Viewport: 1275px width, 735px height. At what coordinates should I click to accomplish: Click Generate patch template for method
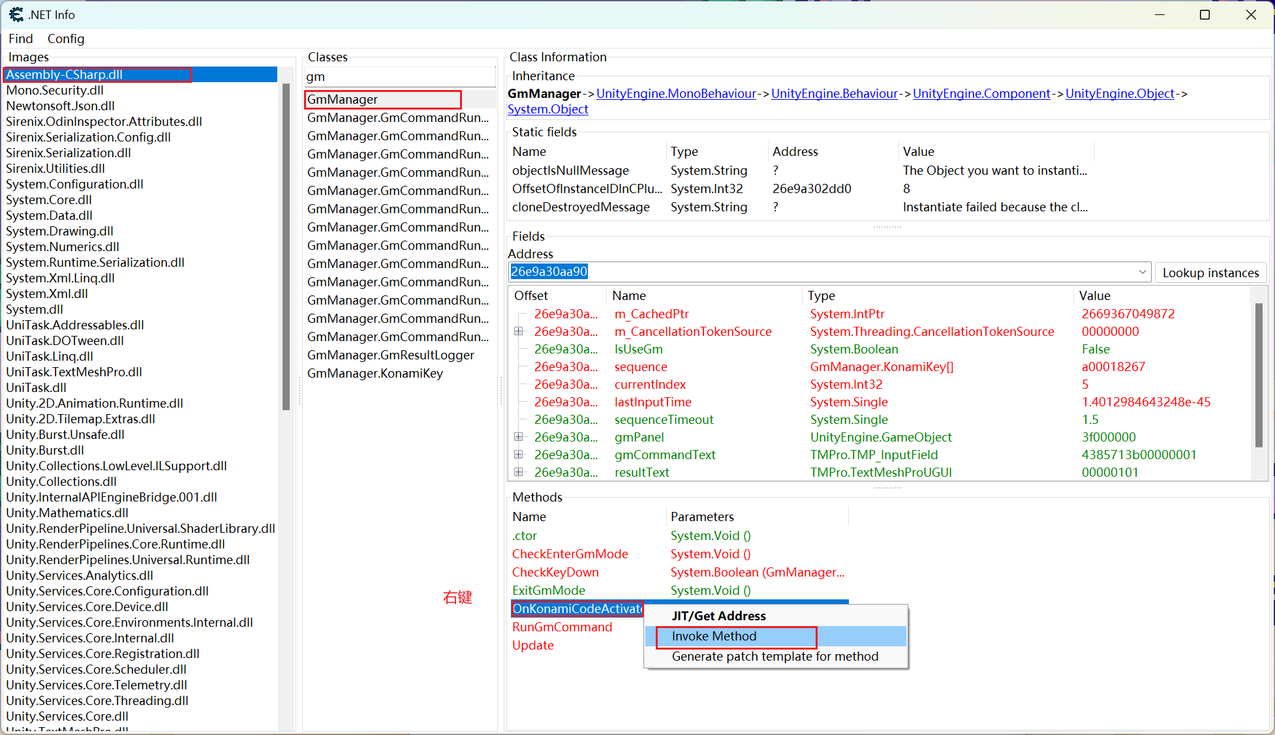click(x=775, y=656)
